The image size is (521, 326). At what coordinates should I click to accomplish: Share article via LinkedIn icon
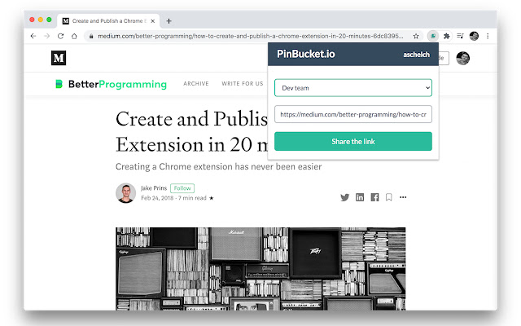point(360,197)
